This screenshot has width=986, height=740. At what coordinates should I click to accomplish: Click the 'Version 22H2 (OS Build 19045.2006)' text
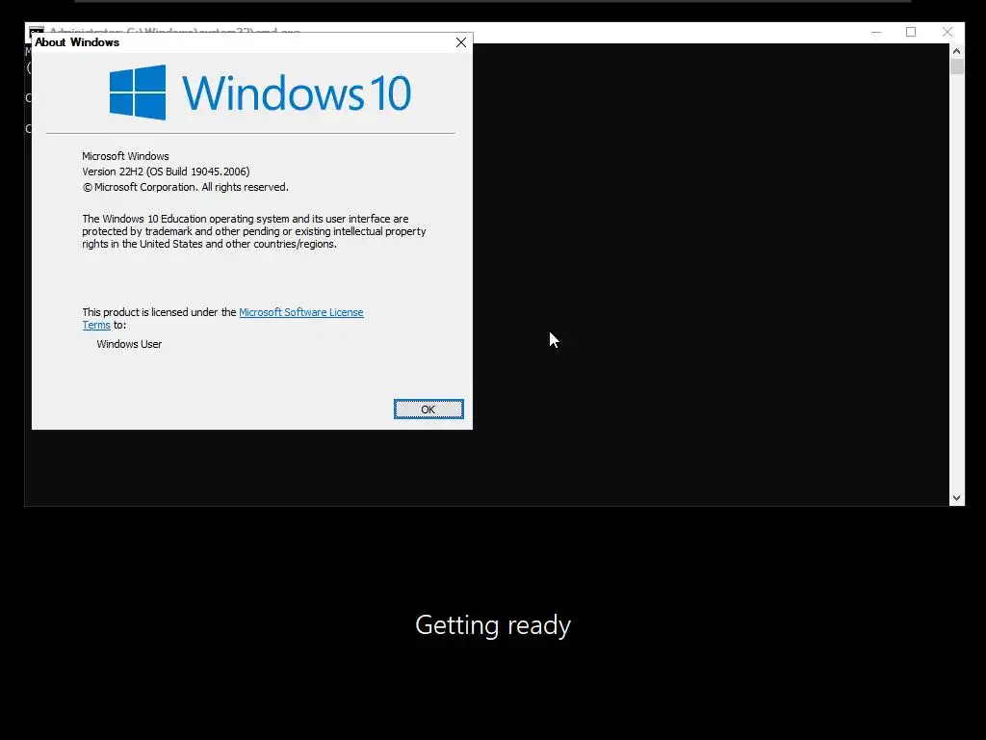pos(166,172)
